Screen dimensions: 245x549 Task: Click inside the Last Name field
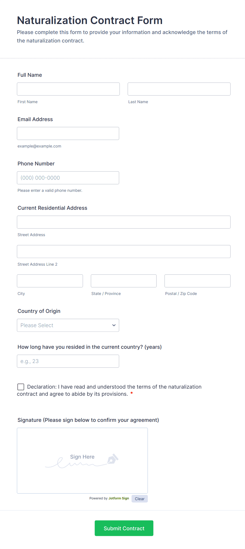(179, 89)
